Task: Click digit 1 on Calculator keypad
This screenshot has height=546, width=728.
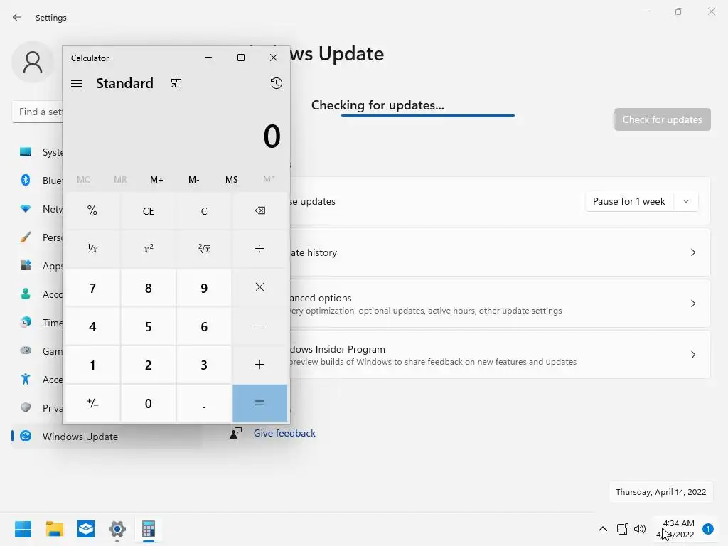Action: point(92,365)
